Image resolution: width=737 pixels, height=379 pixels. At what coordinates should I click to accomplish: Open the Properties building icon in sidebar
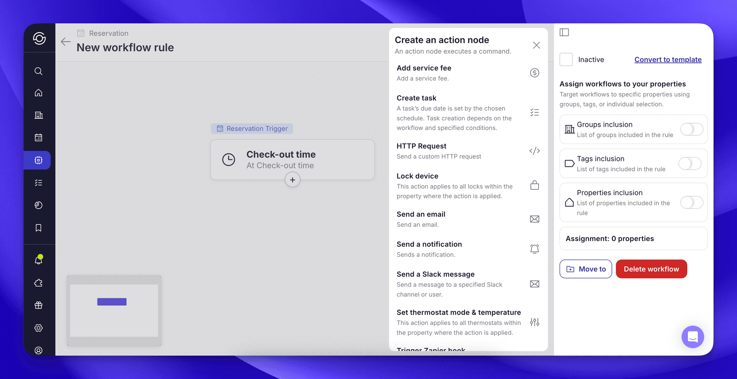[x=38, y=115]
